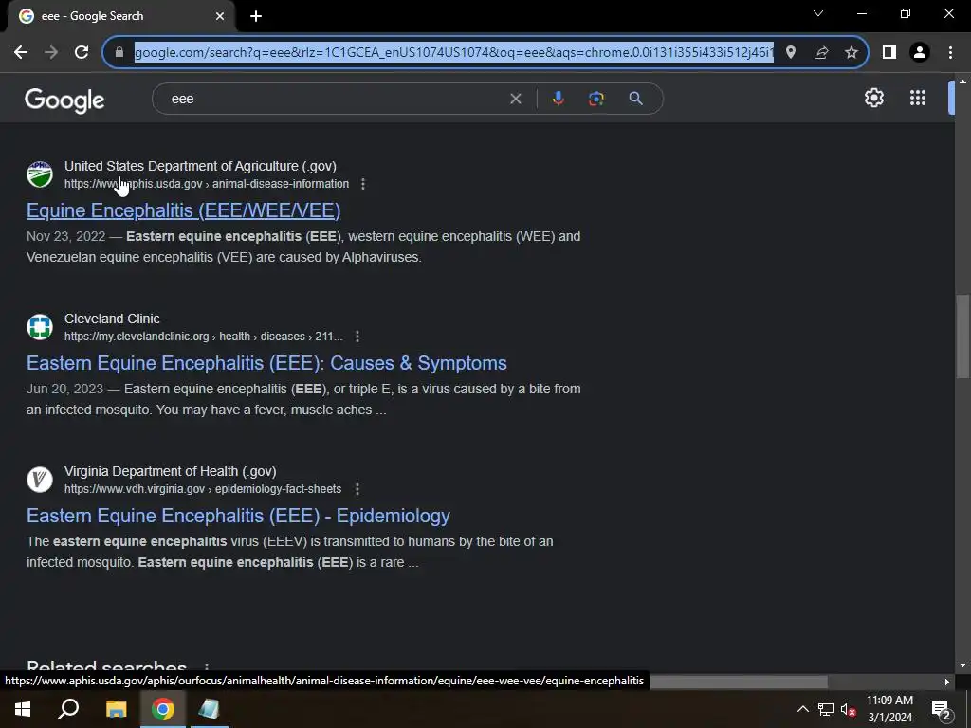Click Cleveland Clinic site name
This screenshot has height=728, width=971.
pyautogui.click(x=112, y=318)
